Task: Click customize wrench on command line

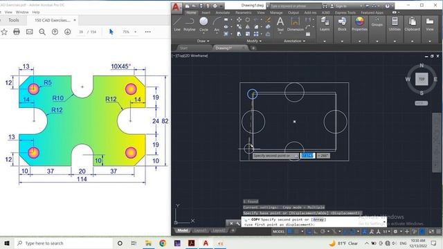Action: (x=238, y=223)
